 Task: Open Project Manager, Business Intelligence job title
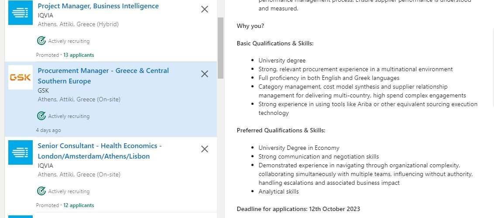coord(98,6)
